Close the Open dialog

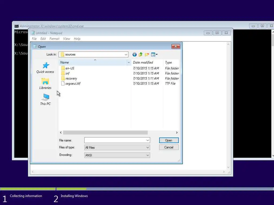tap(176, 46)
